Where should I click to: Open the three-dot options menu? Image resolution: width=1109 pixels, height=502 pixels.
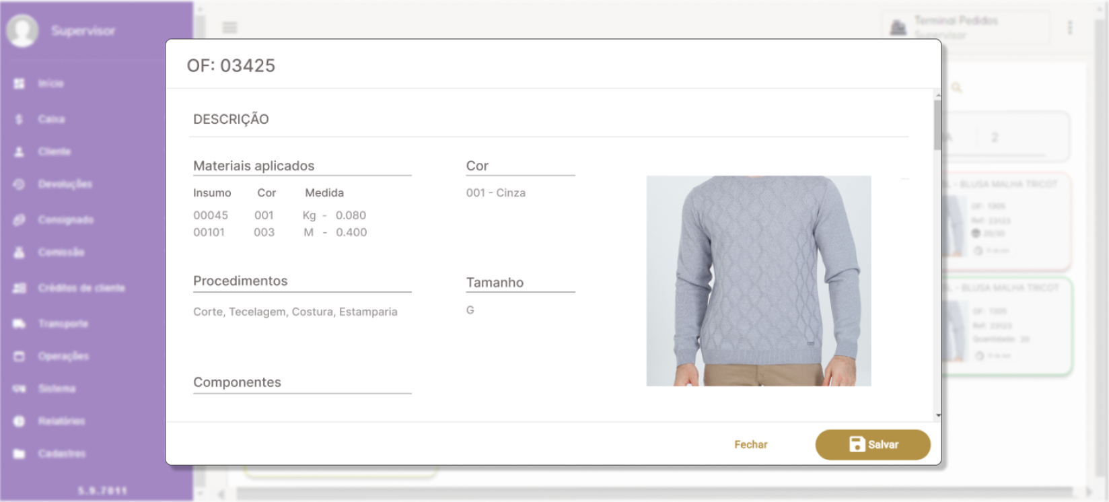1069,28
